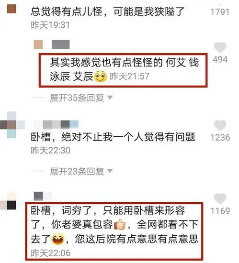Like the comment with 1236 likes
The height and width of the screenshot is (263, 239).
pos(220,125)
